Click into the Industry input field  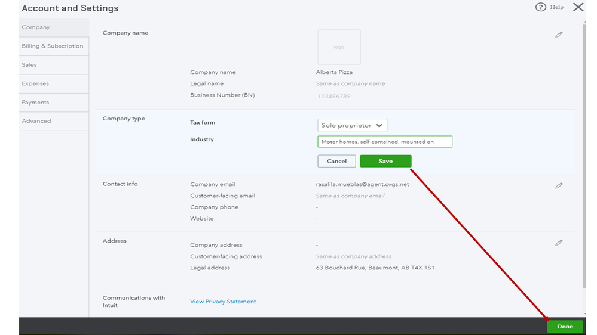pos(385,142)
